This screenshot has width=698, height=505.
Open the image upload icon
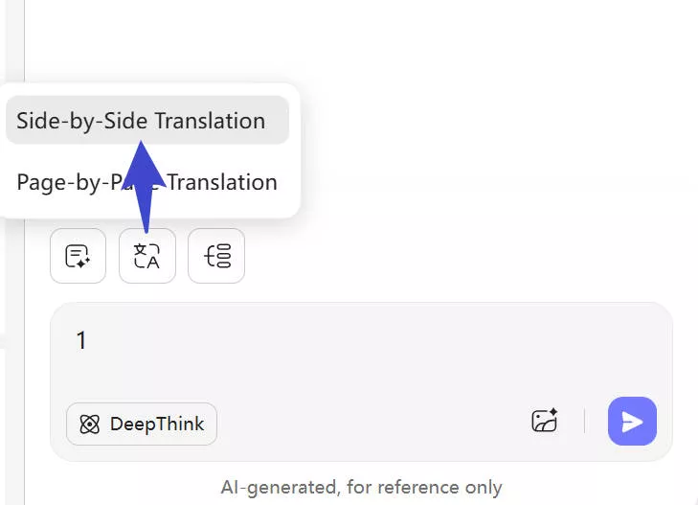point(545,422)
